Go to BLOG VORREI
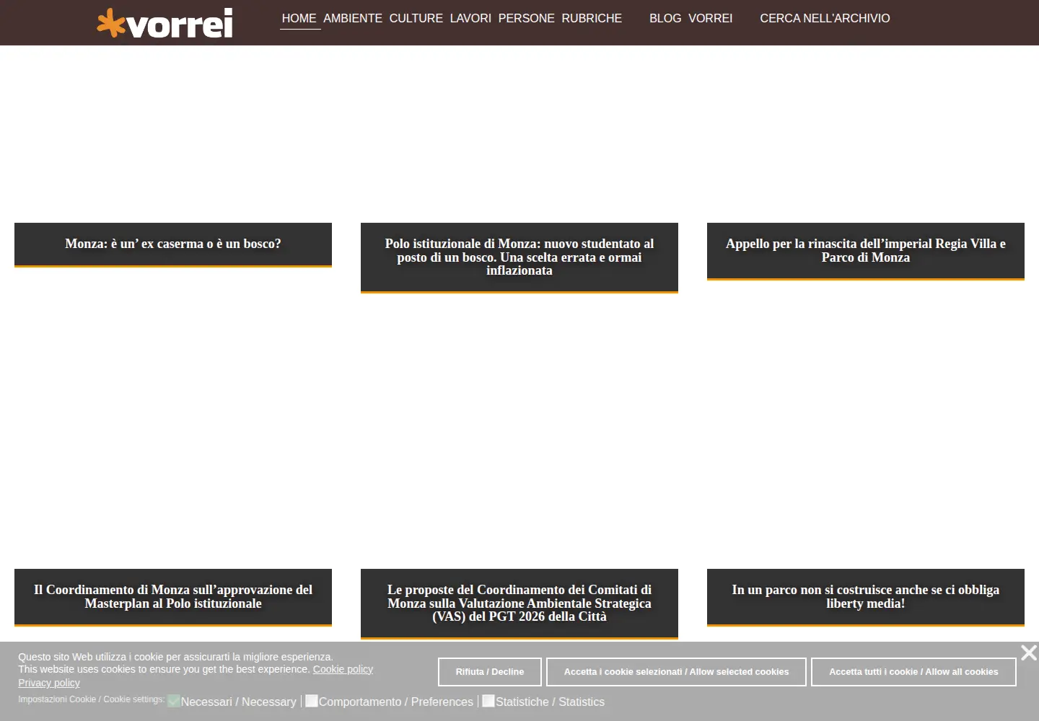 tap(691, 19)
